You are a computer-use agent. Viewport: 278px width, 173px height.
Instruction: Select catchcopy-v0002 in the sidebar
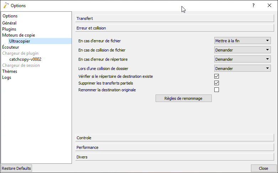pos(25,59)
